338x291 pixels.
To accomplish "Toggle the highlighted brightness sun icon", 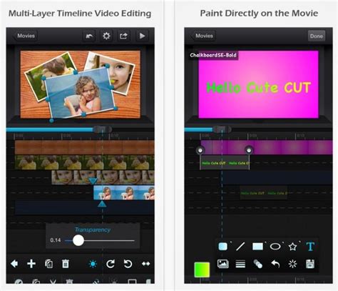I will (93, 264).
